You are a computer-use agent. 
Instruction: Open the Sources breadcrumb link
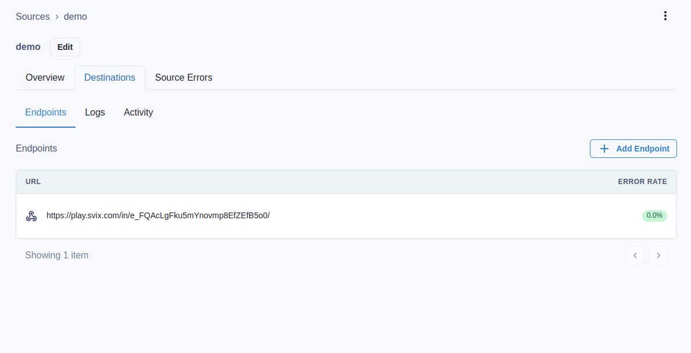point(33,16)
